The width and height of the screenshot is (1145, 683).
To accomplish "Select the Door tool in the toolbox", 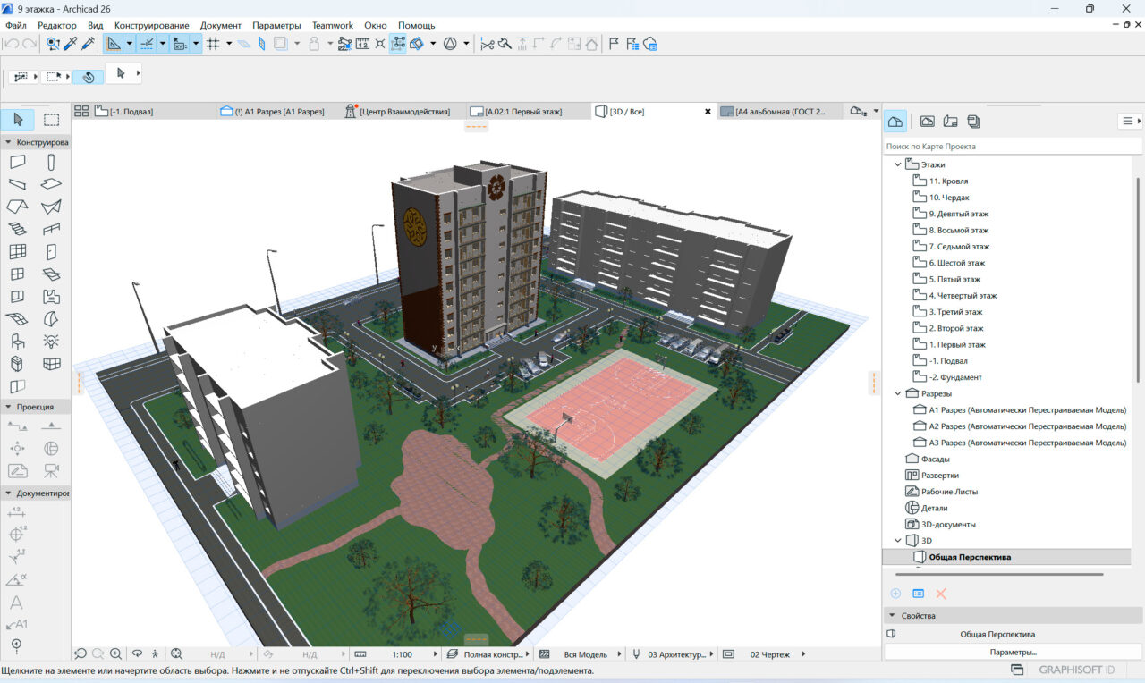I will 51,251.
